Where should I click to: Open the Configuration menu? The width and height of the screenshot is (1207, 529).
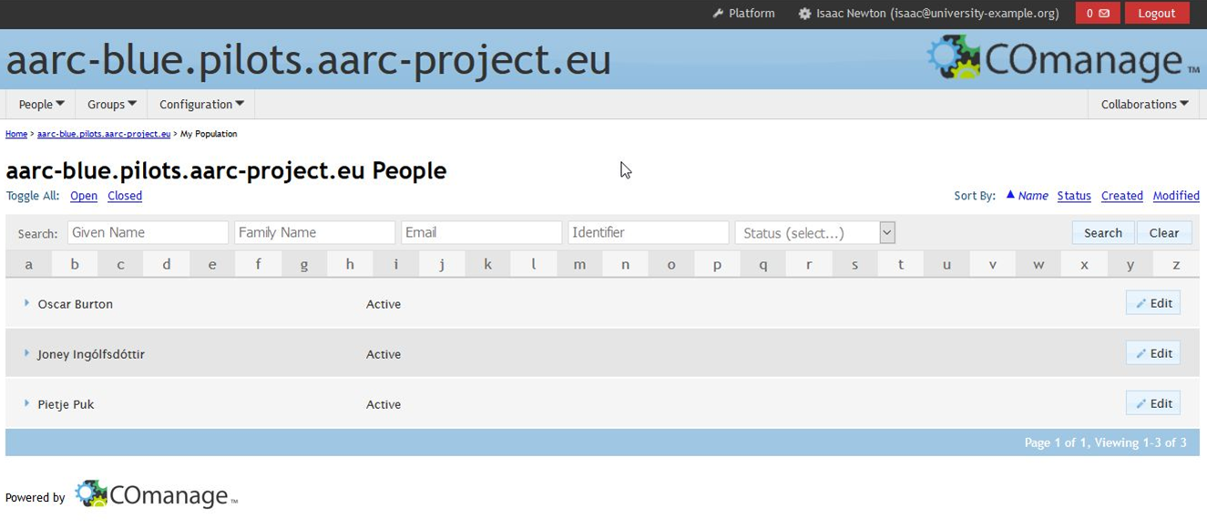pyautogui.click(x=201, y=105)
